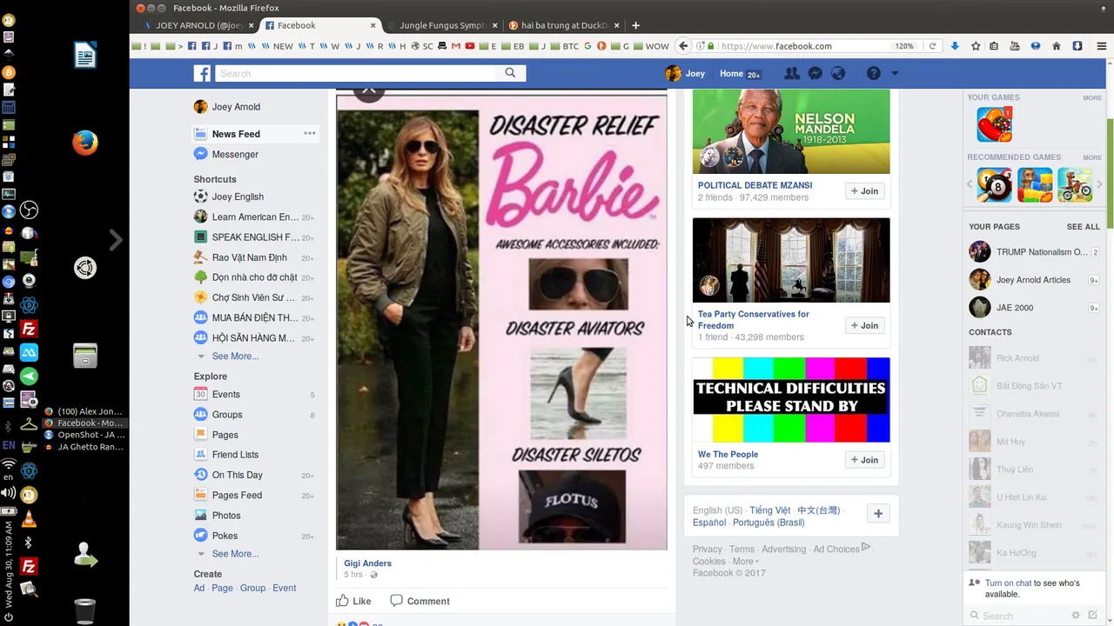Screen dimensions: 1114x626
Task: Add language with plus button
Action: [x=878, y=514]
